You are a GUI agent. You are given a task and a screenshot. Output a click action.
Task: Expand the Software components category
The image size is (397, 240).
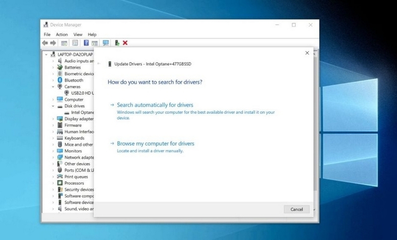click(x=53, y=196)
